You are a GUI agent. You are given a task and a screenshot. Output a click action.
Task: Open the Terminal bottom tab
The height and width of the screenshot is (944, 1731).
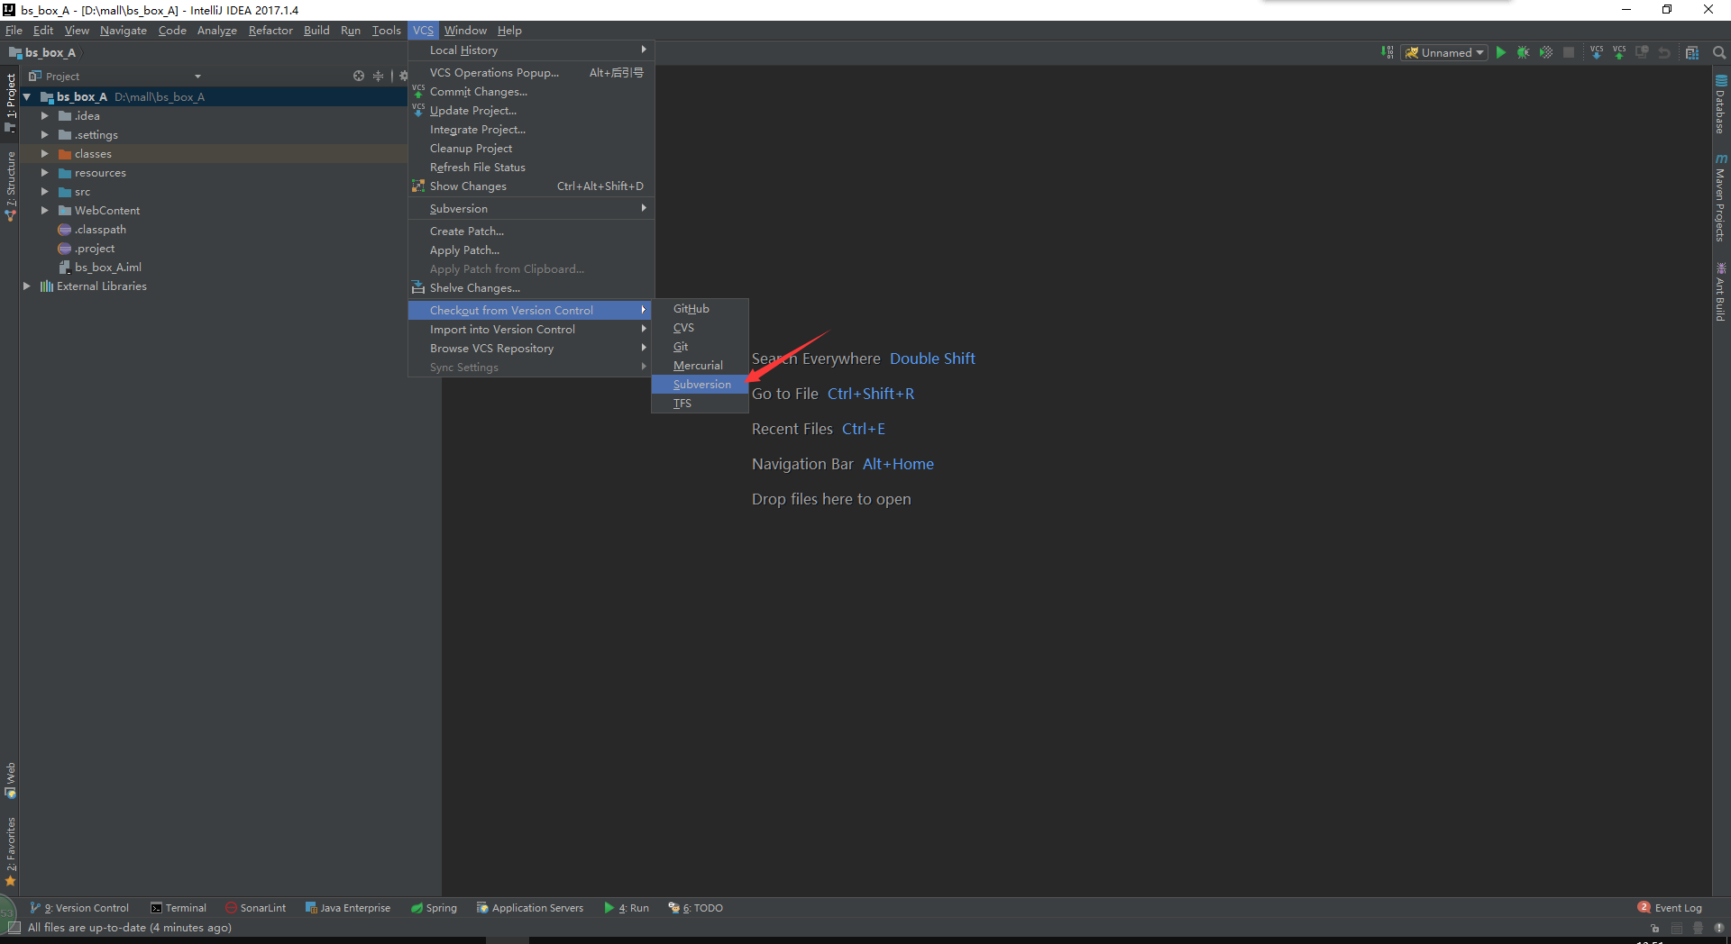click(x=179, y=908)
